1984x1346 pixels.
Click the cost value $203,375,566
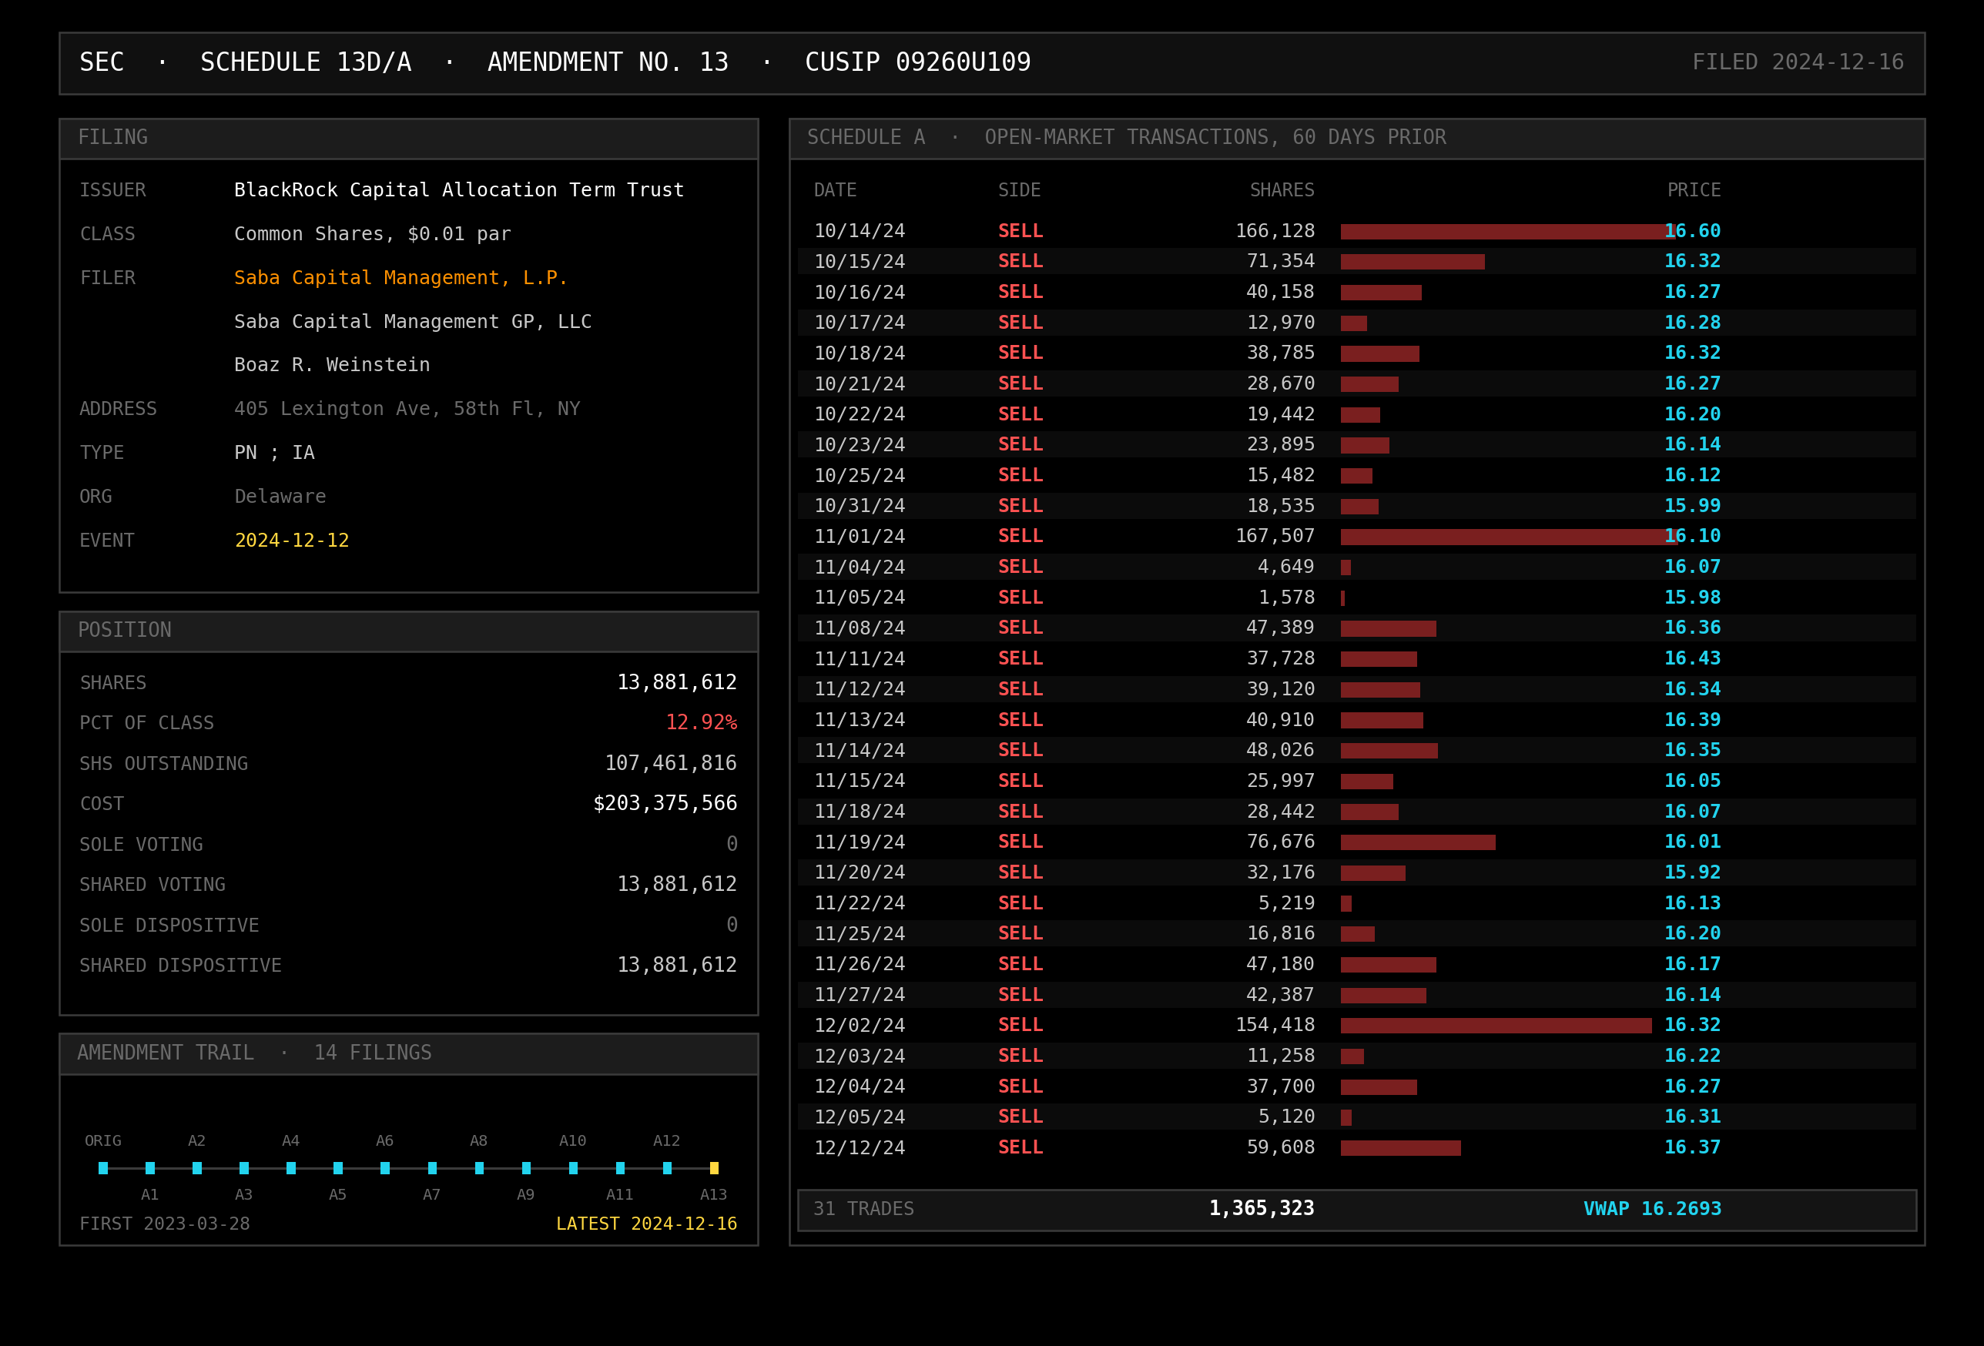pos(665,803)
